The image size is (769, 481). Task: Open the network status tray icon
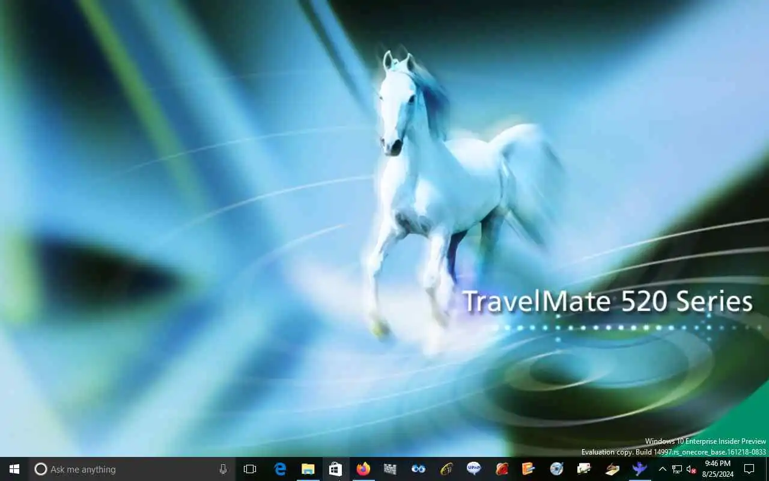point(677,469)
